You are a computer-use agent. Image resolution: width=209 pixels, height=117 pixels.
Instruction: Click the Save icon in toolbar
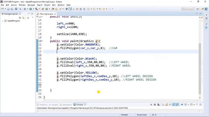click(8, 9)
